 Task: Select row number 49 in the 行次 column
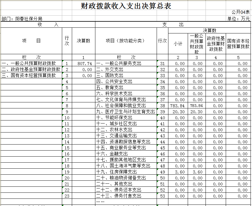tap(163, 172)
